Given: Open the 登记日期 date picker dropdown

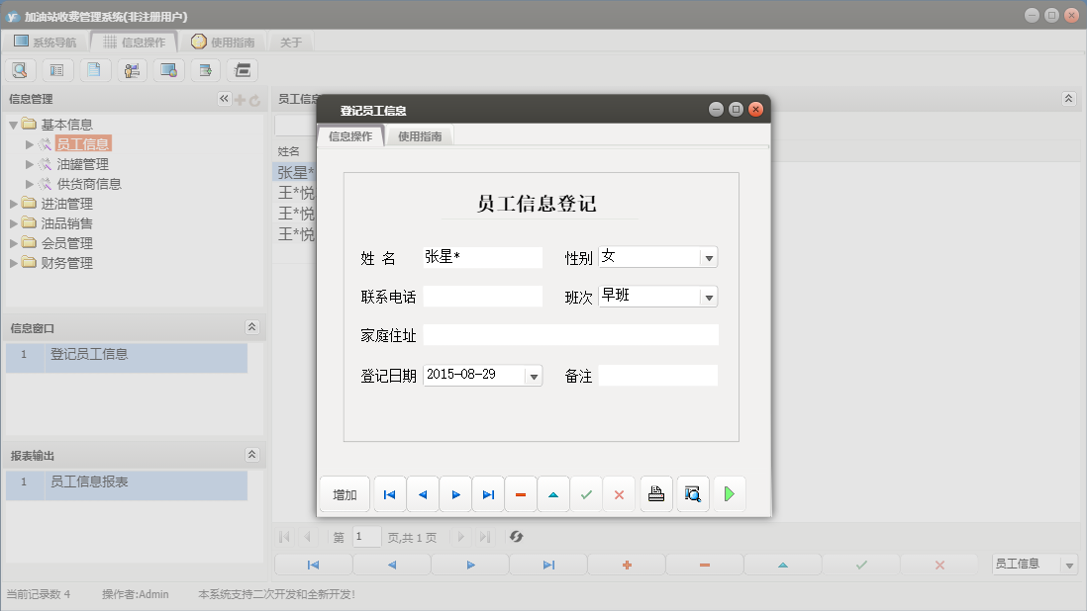Looking at the screenshot, I should (534, 375).
